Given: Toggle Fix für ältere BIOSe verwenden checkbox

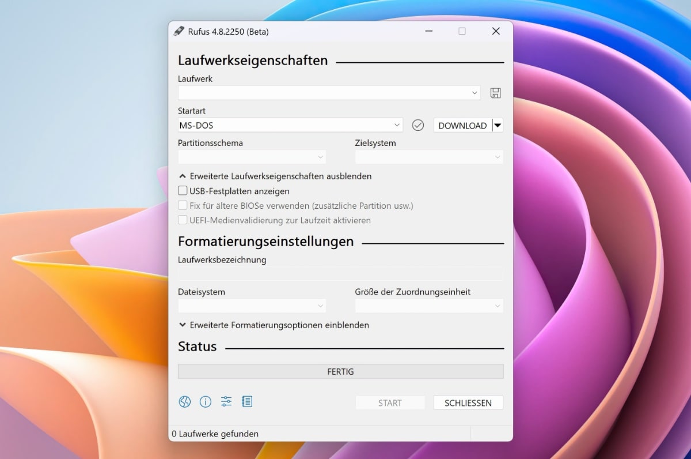Looking at the screenshot, I should tap(183, 205).
